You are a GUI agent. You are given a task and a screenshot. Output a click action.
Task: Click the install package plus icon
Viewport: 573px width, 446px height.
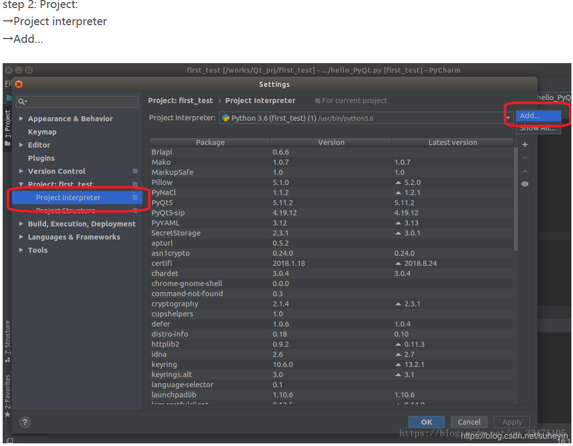coord(525,144)
